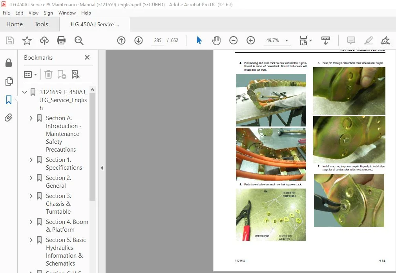396x273 pixels.
Task: Delete selected bookmark trash icon
Action: (x=48, y=74)
